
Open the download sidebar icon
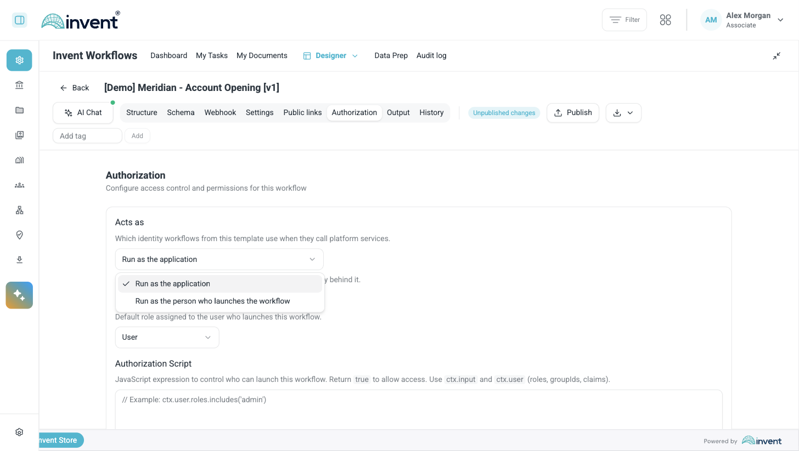tap(19, 260)
